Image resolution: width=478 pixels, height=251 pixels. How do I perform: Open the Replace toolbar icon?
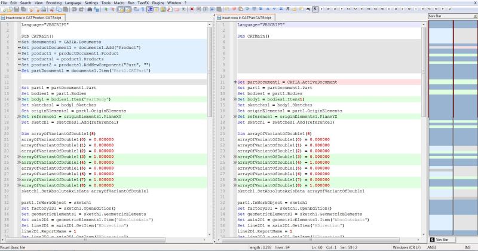[97, 10]
